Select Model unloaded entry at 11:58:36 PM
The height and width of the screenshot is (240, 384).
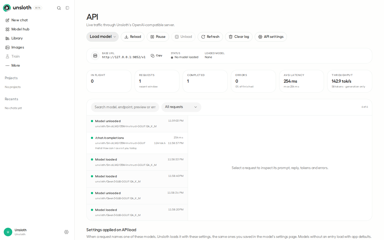pos(137,196)
